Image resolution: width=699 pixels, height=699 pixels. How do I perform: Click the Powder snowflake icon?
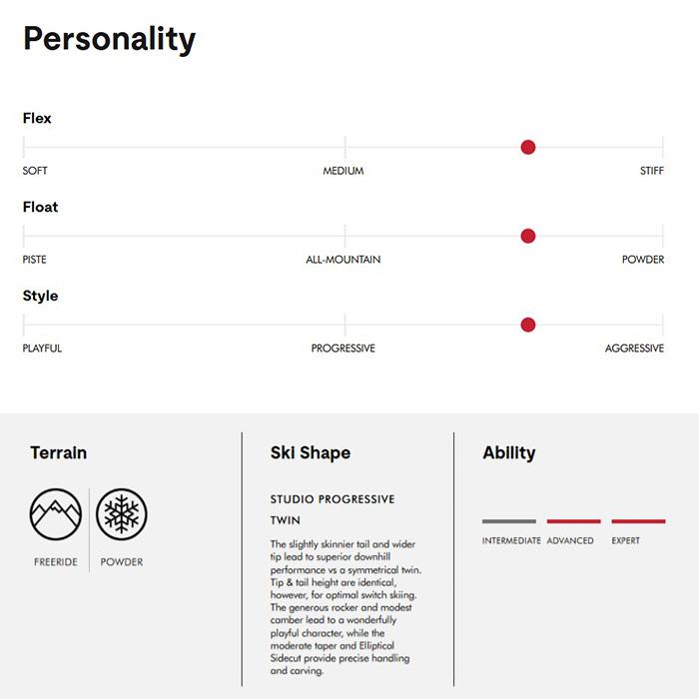122,514
